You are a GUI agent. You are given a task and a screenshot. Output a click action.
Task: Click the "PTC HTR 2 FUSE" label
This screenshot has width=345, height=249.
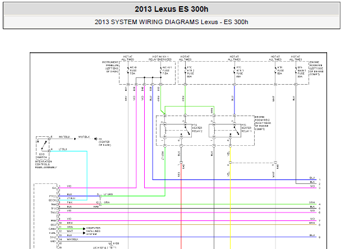click(191, 72)
